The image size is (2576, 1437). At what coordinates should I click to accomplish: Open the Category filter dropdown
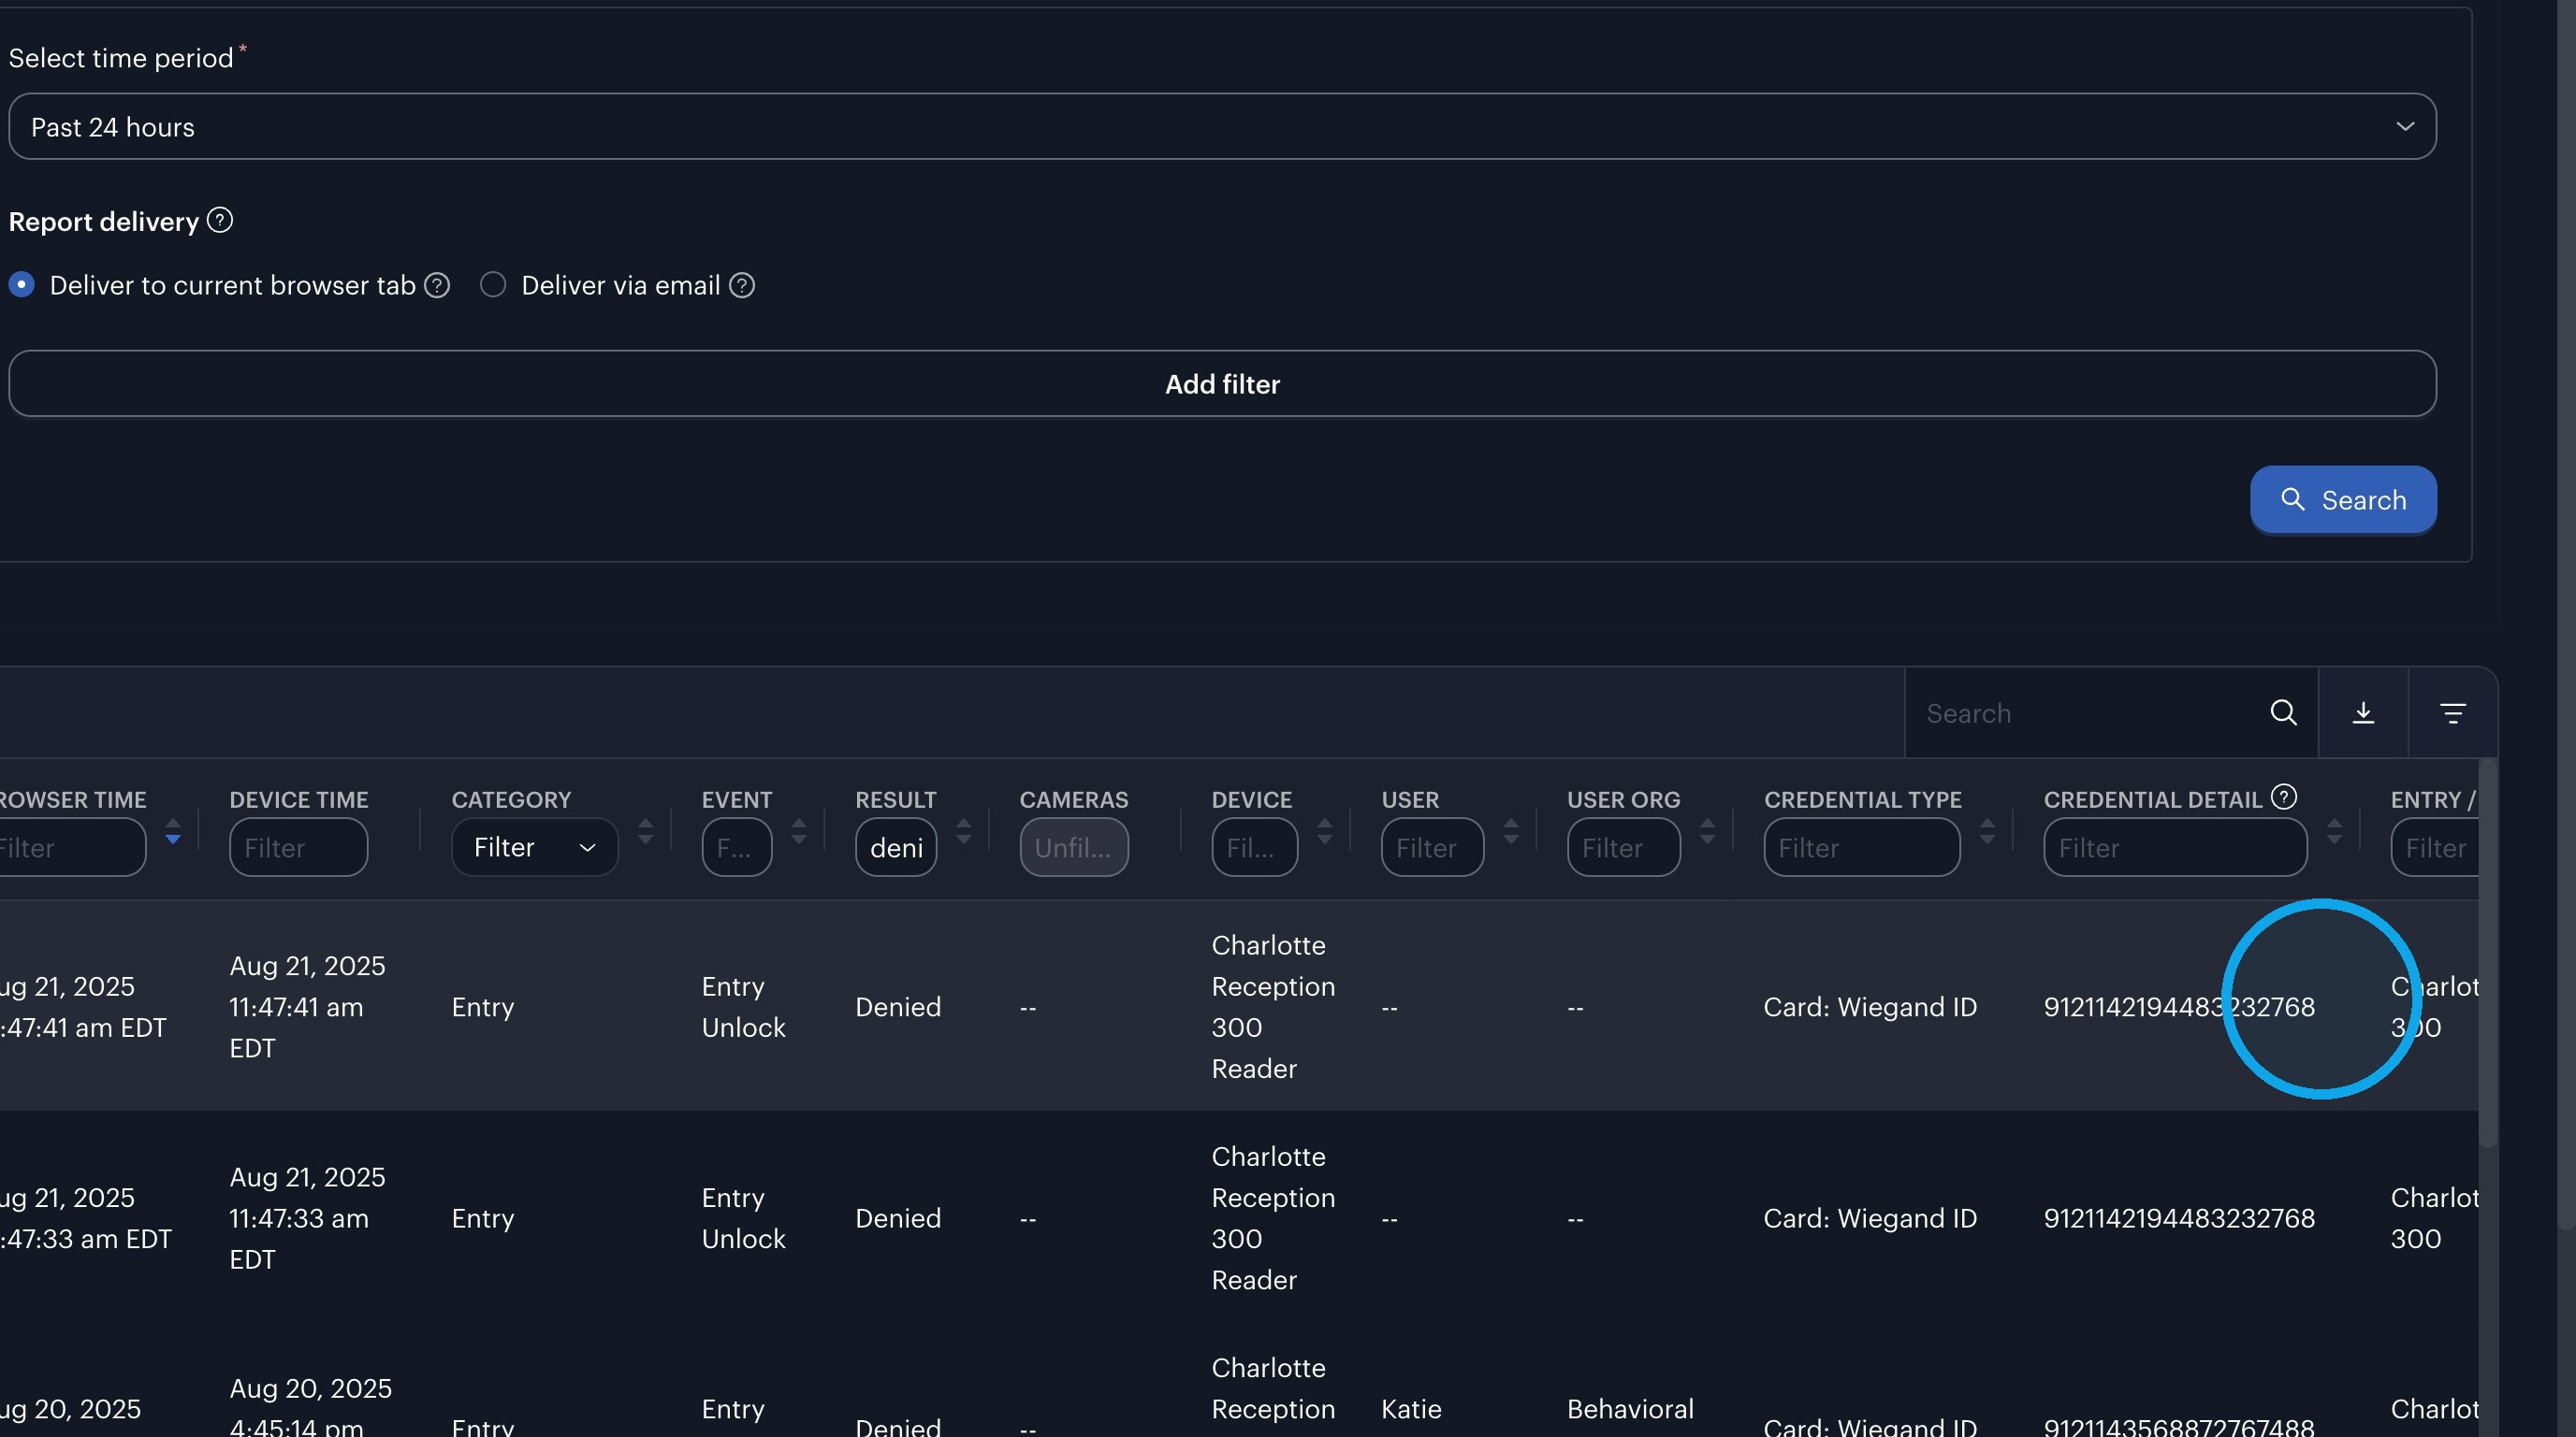click(535, 847)
